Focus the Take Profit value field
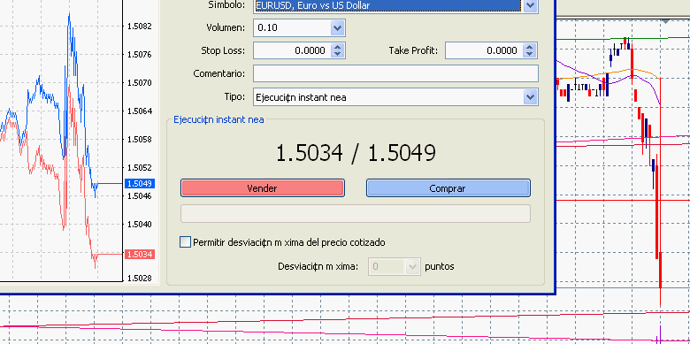Screen dimensions: 690x344 pyautogui.click(x=484, y=50)
